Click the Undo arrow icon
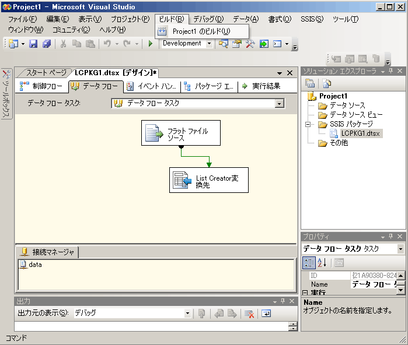 click(x=107, y=44)
